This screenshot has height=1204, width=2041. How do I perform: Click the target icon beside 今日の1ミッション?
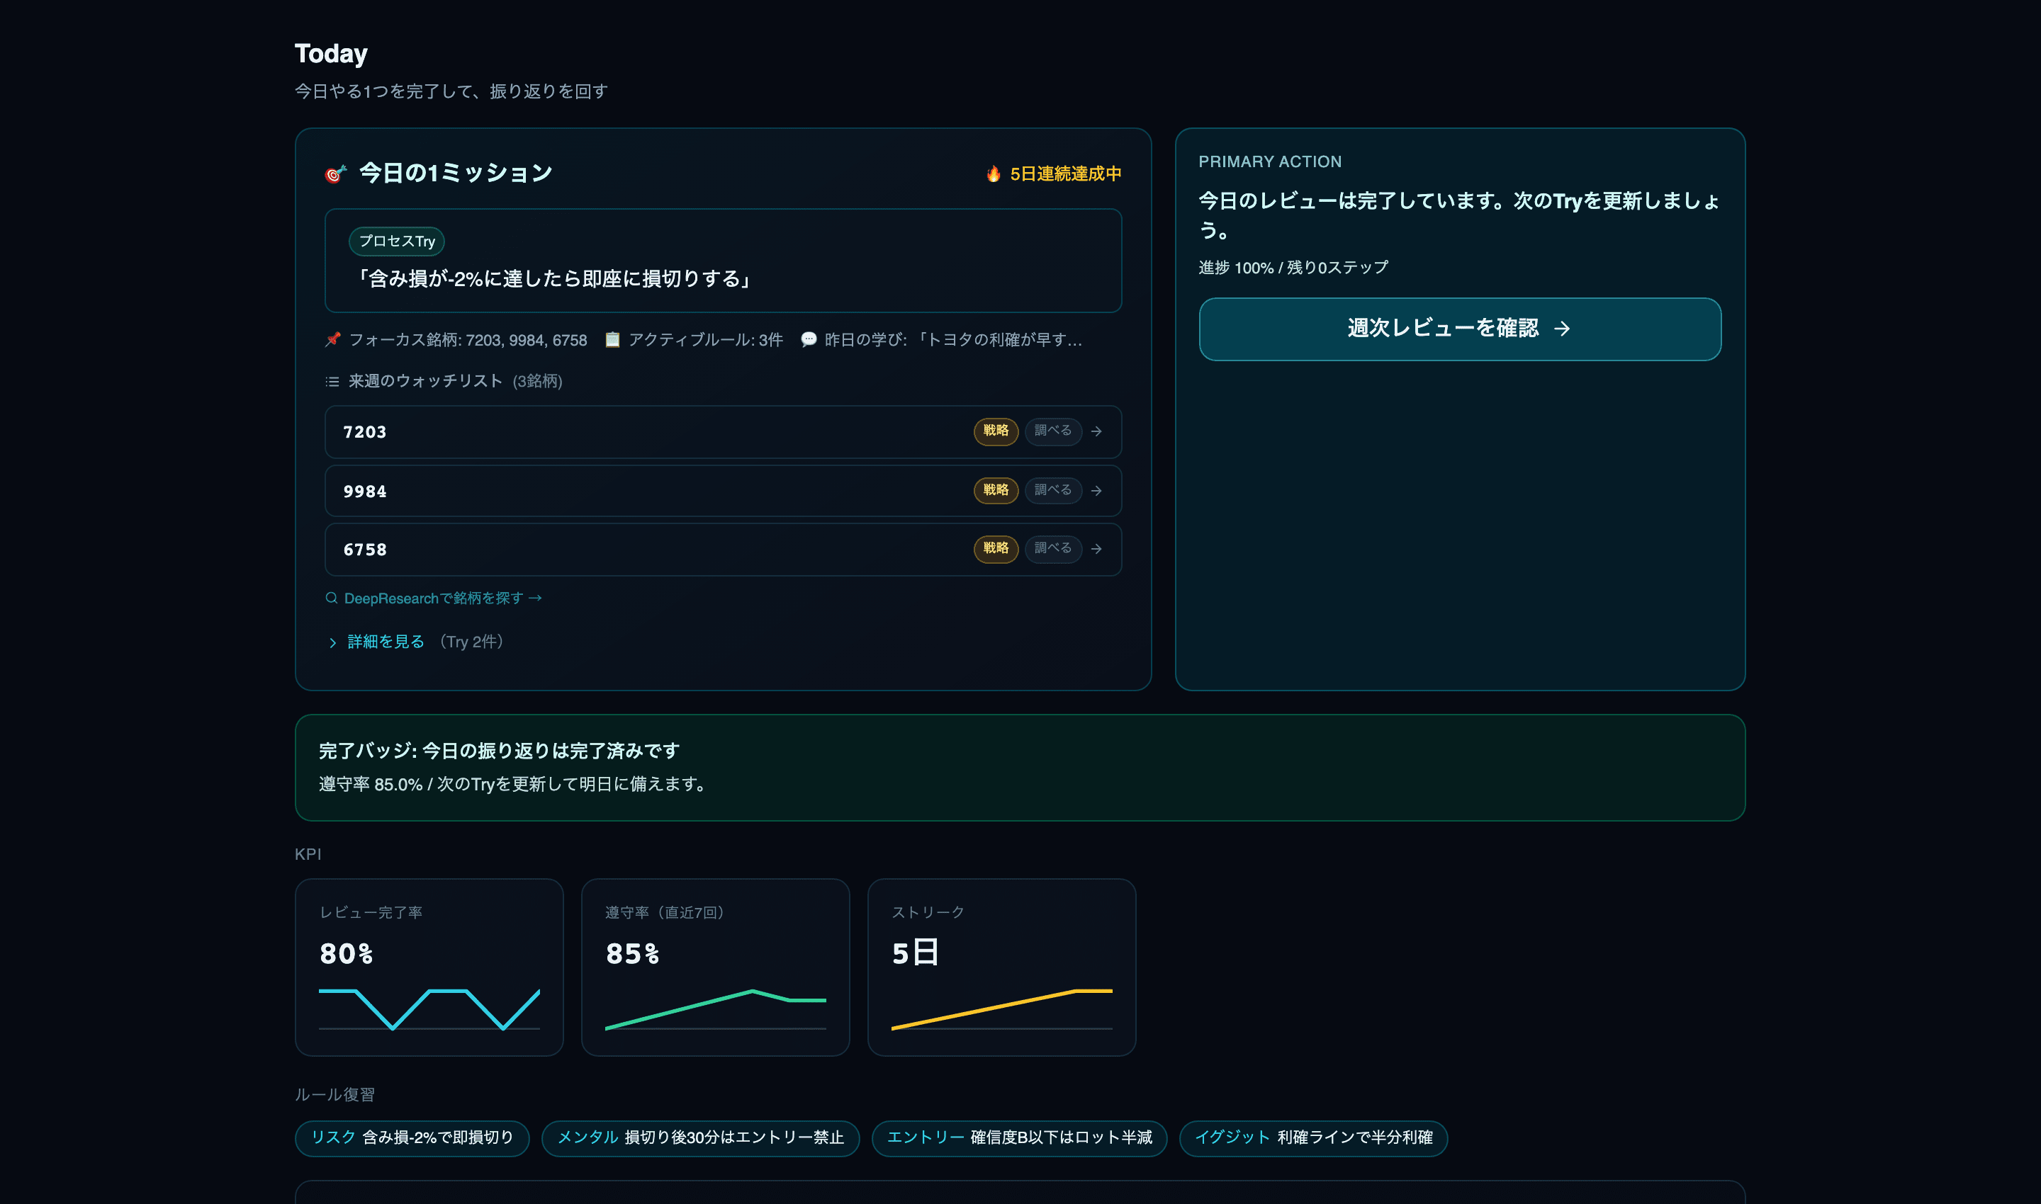[x=335, y=174]
